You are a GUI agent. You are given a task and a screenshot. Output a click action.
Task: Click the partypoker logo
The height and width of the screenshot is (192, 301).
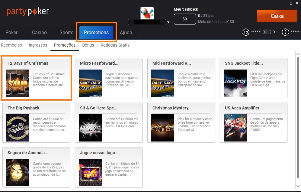click(28, 12)
